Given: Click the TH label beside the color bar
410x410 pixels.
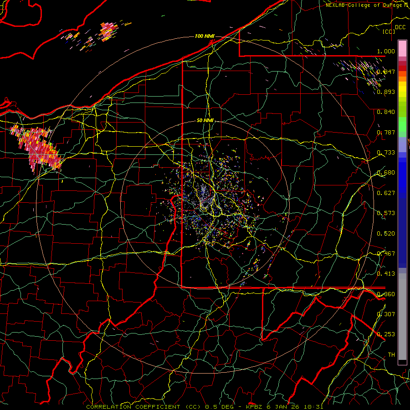Looking at the screenshot, I should tap(391, 355).
